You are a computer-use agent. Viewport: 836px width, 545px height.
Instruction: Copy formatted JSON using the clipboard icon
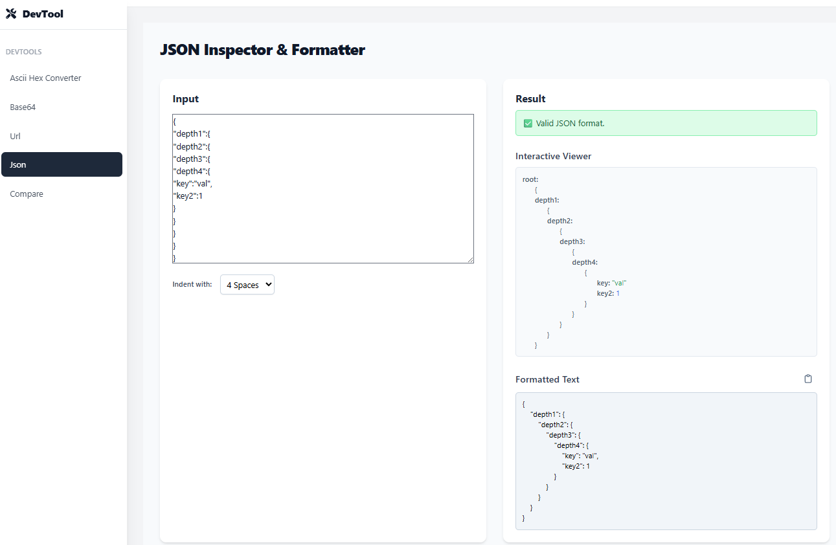click(x=808, y=379)
